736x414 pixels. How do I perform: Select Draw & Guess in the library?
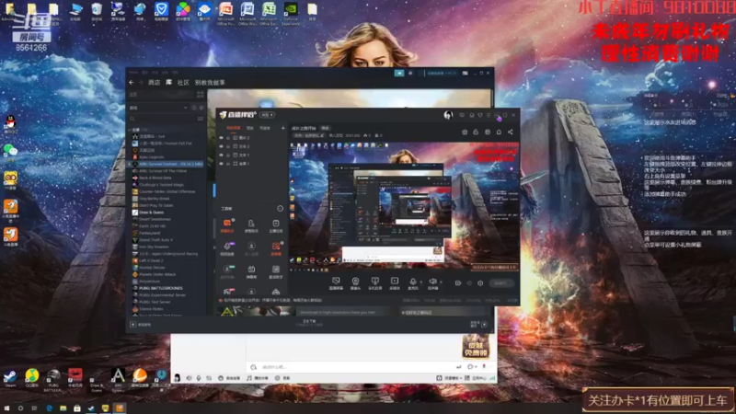coord(151,213)
